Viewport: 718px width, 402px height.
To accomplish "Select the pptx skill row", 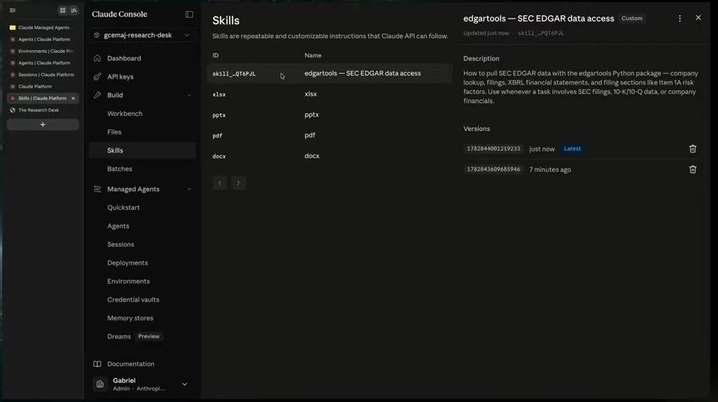I will [330, 115].
